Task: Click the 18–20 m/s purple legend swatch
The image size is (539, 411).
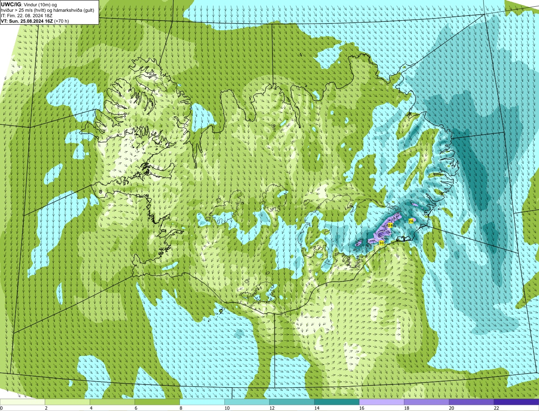Action: click(x=427, y=402)
